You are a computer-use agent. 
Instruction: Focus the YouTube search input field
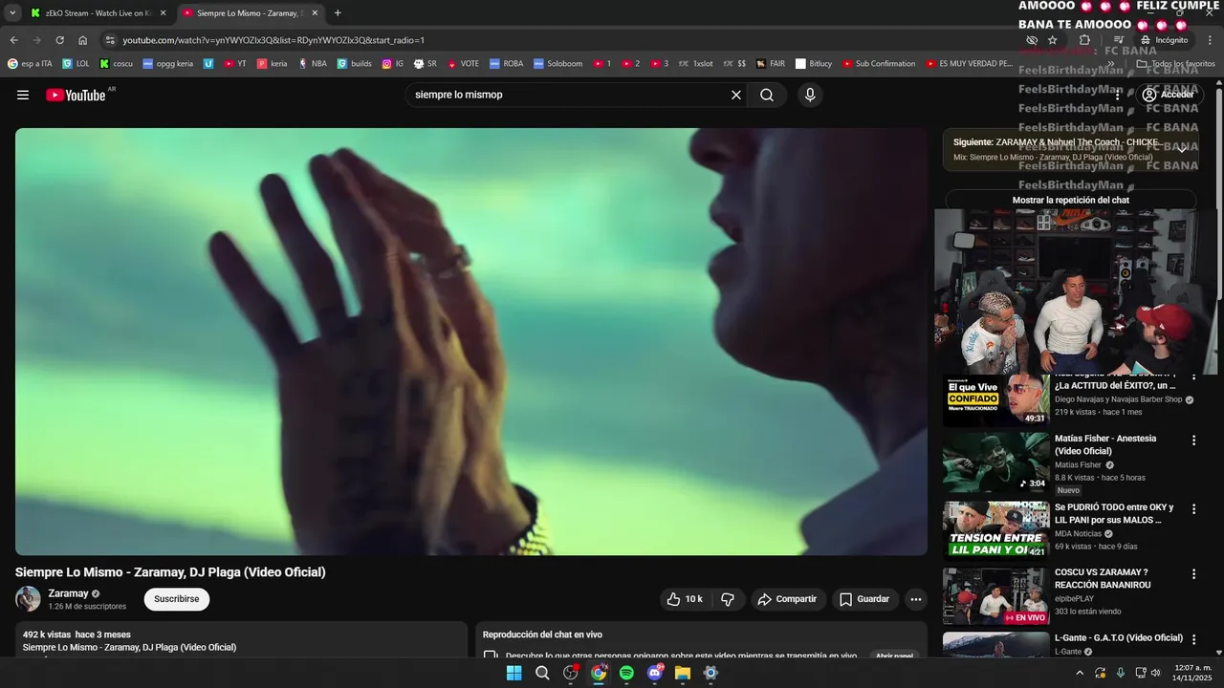[x=569, y=95]
